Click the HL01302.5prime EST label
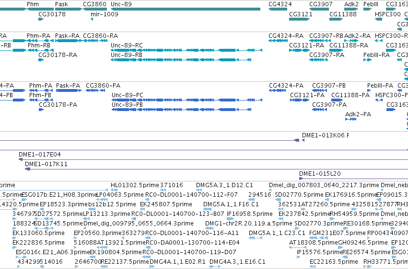The image size is (408, 269). (135, 185)
